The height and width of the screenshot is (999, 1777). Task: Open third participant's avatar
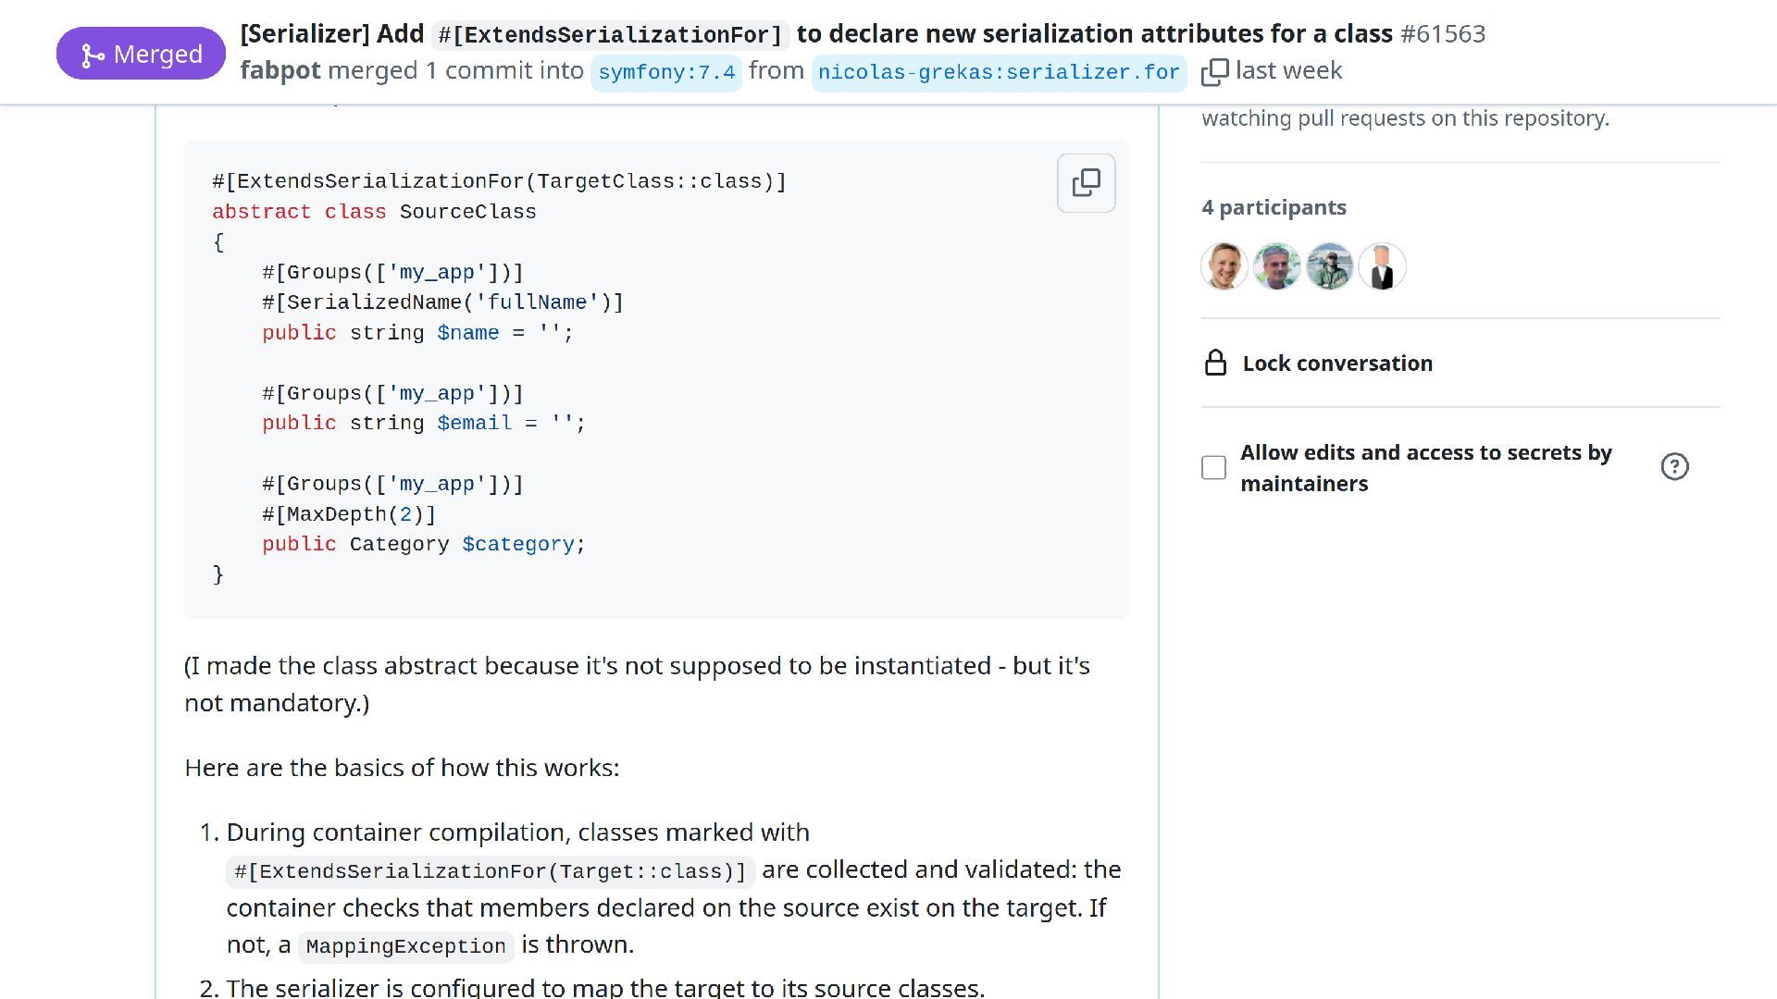(1329, 267)
